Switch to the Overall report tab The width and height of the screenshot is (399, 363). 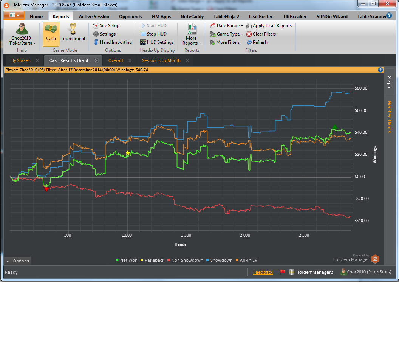[x=116, y=60]
